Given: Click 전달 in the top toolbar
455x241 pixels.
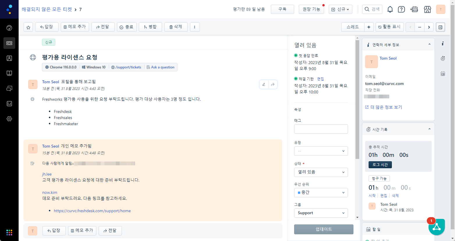Looking at the screenshot, I should click(103, 27).
